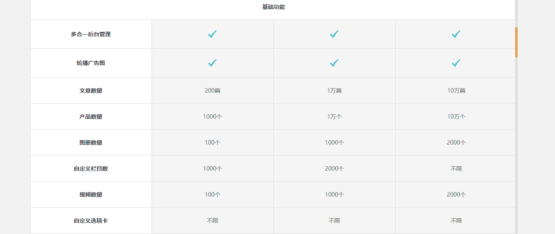
Task: Click the last checkmark in 轮播广告图 row
Action: tap(456, 63)
